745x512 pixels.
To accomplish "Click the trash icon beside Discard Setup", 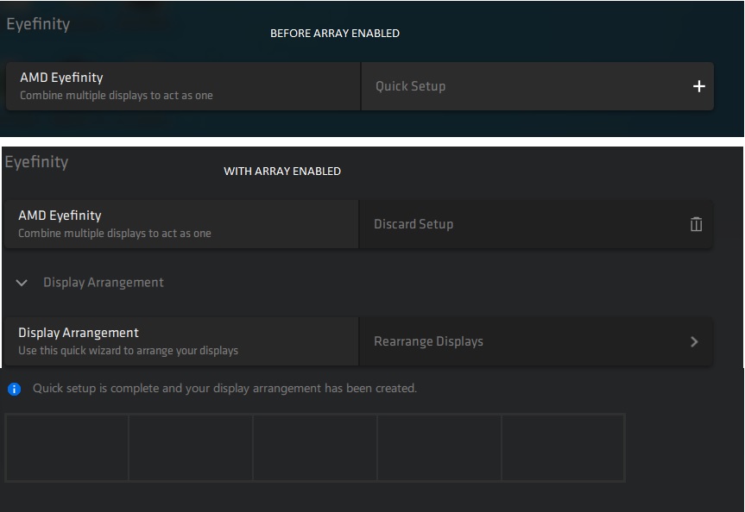I will [696, 224].
